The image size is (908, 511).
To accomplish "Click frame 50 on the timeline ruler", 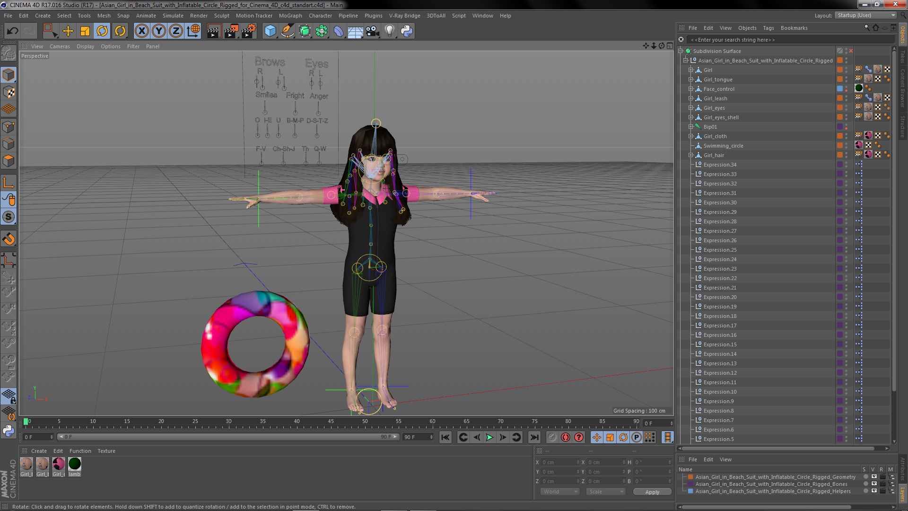I will pos(365,422).
